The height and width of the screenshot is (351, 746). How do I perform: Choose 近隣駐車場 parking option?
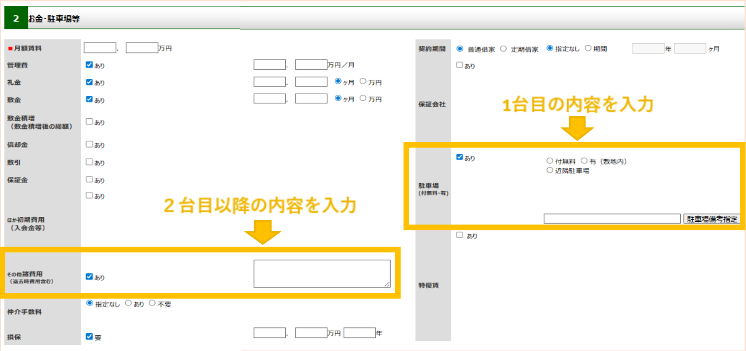pyautogui.click(x=550, y=170)
